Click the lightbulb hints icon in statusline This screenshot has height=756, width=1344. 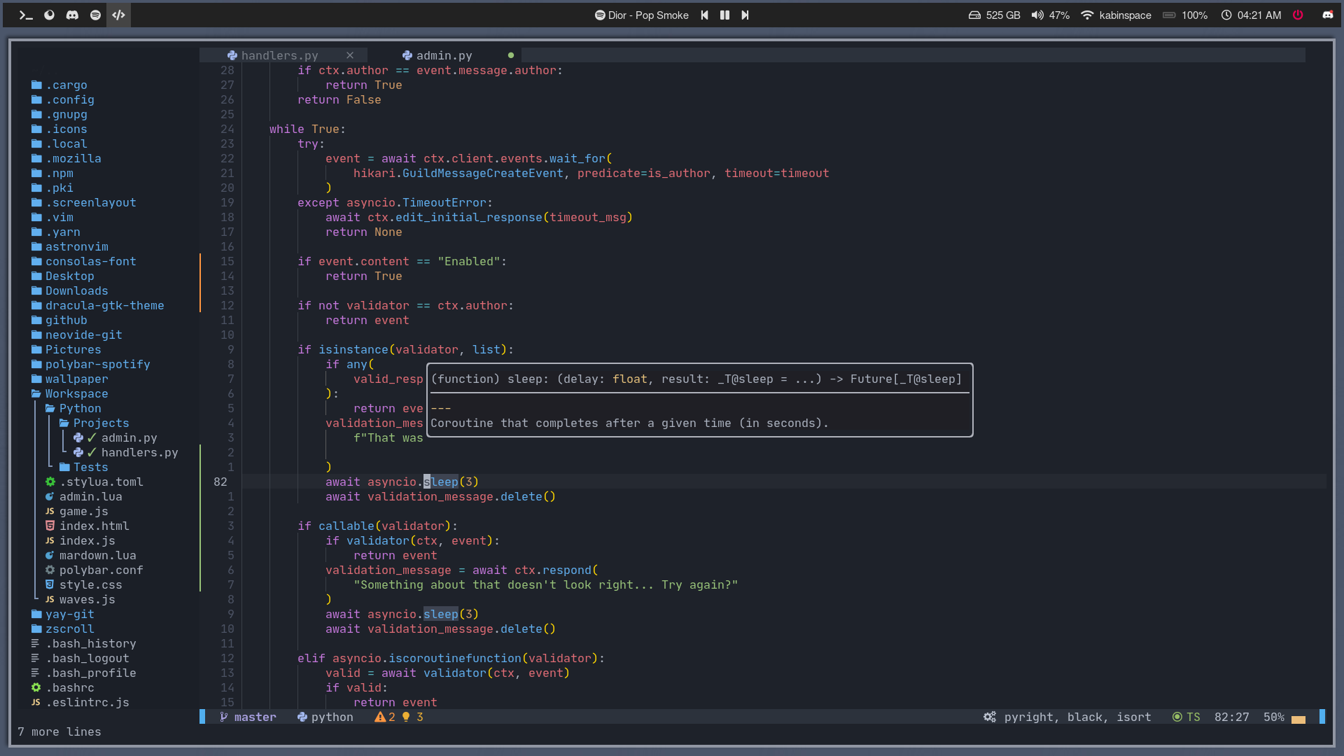406,717
